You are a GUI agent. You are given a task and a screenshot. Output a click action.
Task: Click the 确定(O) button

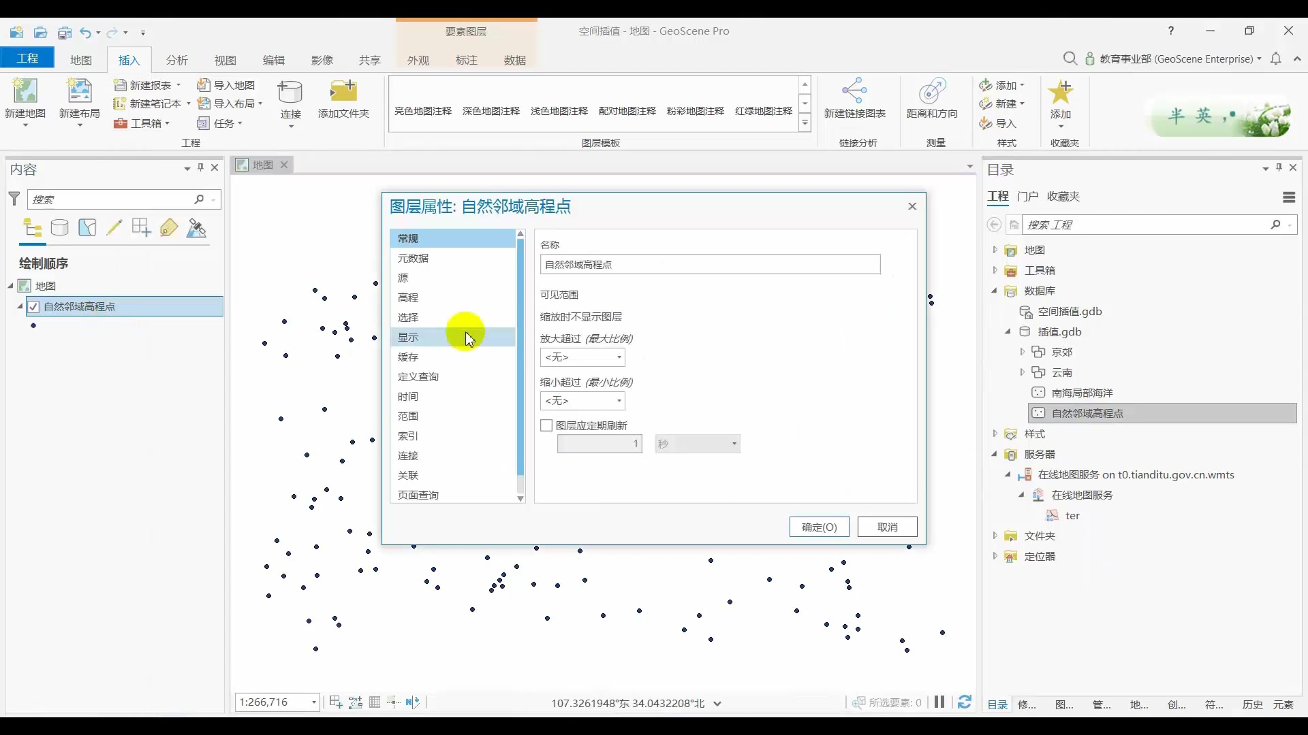[x=819, y=527]
